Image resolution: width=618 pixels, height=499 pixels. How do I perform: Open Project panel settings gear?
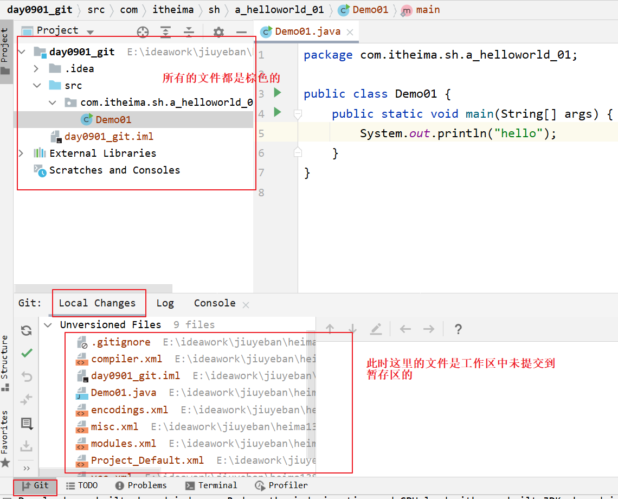[x=218, y=32]
